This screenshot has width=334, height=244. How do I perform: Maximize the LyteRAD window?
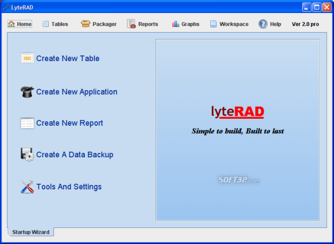click(x=316, y=8)
